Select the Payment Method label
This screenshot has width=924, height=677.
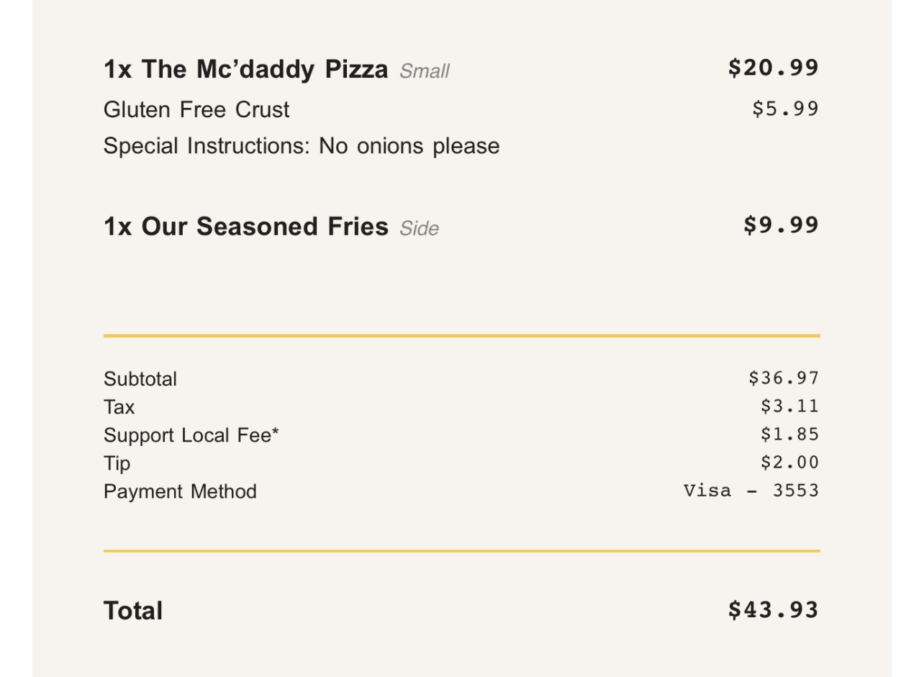point(180,491)
